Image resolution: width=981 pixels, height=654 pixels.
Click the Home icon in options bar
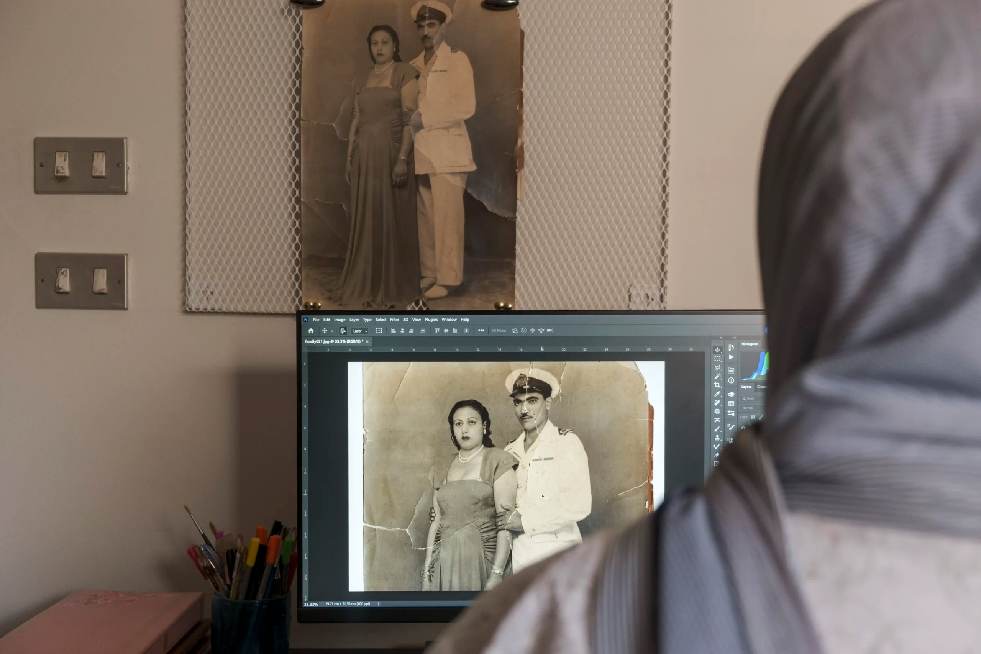[311, 331]
